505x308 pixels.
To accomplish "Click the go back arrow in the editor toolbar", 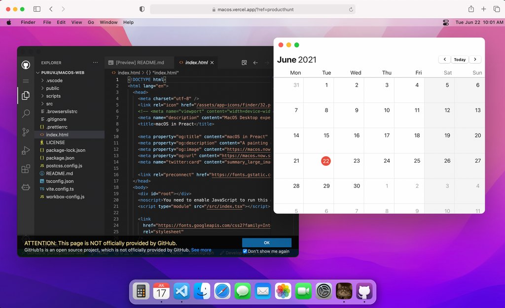I will (255, 63).
